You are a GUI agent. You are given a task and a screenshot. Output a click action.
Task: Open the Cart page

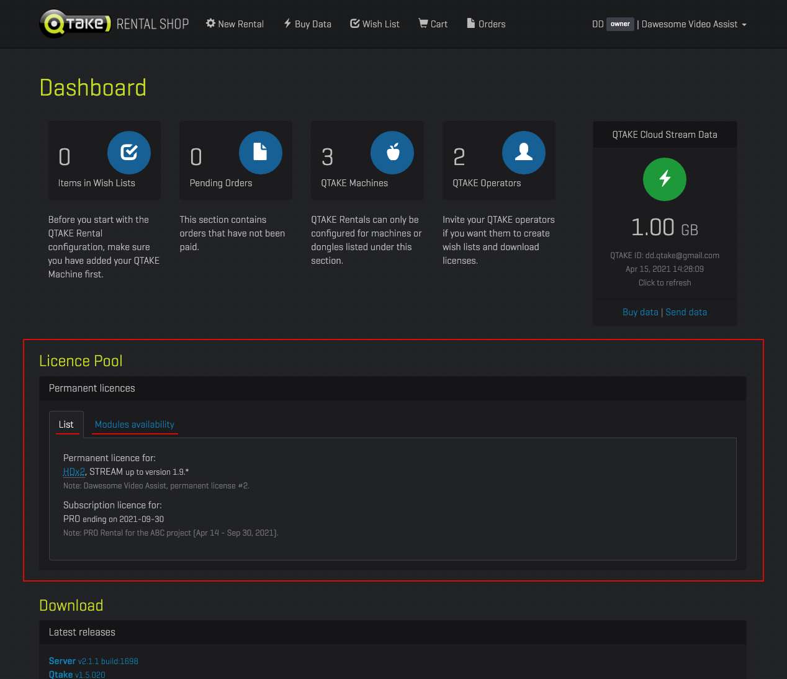pos(433,24)
